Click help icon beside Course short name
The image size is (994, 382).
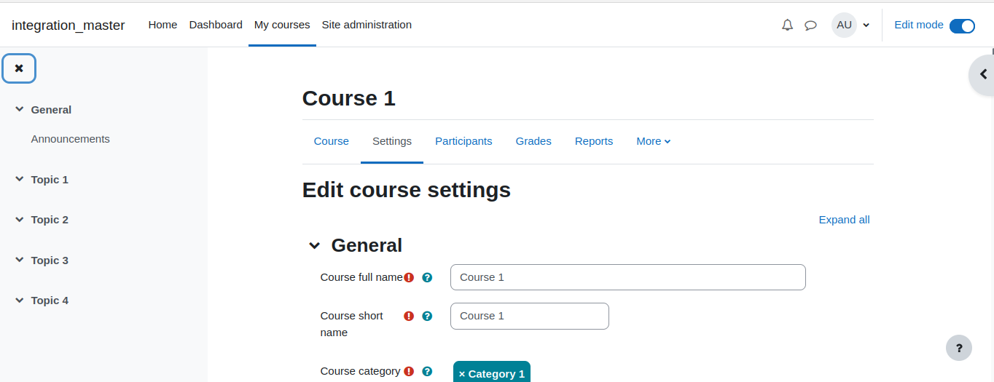pyautogui.click(x=427, y=316)
